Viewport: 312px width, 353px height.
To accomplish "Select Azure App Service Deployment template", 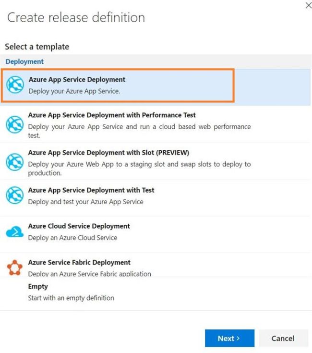I will point(77,80).
